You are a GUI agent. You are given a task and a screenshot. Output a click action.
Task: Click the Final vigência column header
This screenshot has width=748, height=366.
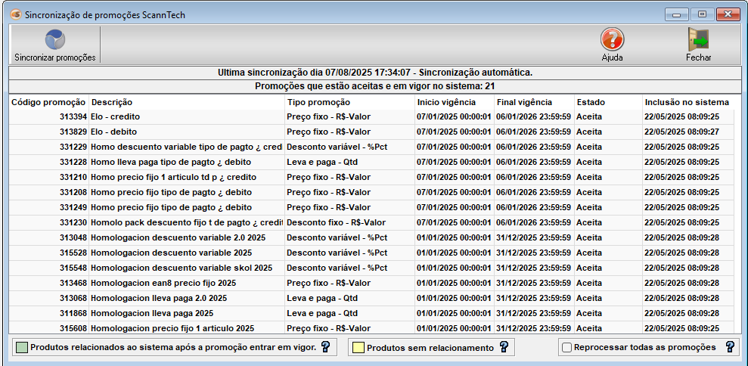[532, 102]
